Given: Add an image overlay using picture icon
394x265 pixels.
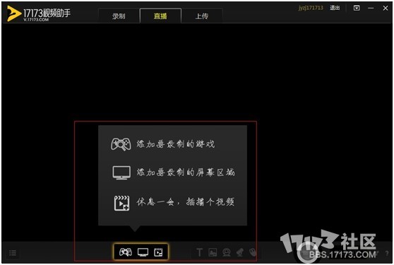Looking at the screenshot, I should click(x=213, y=252).
